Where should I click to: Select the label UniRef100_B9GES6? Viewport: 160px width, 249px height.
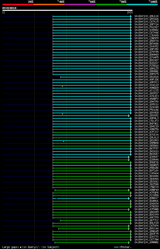pyautogui.click(x=146, y=162)
